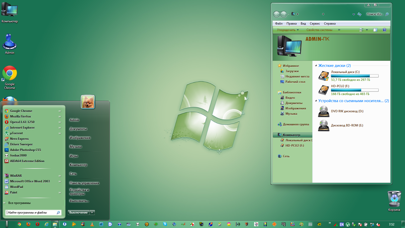Click Свойства системы in the Explorer toolbar
This screenshot has height=228, width=405.
tap(319, 30)
